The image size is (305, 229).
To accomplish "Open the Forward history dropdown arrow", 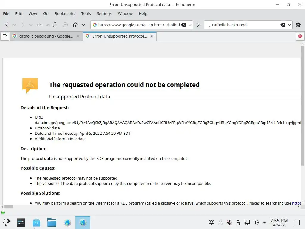I will pos(31,25).
